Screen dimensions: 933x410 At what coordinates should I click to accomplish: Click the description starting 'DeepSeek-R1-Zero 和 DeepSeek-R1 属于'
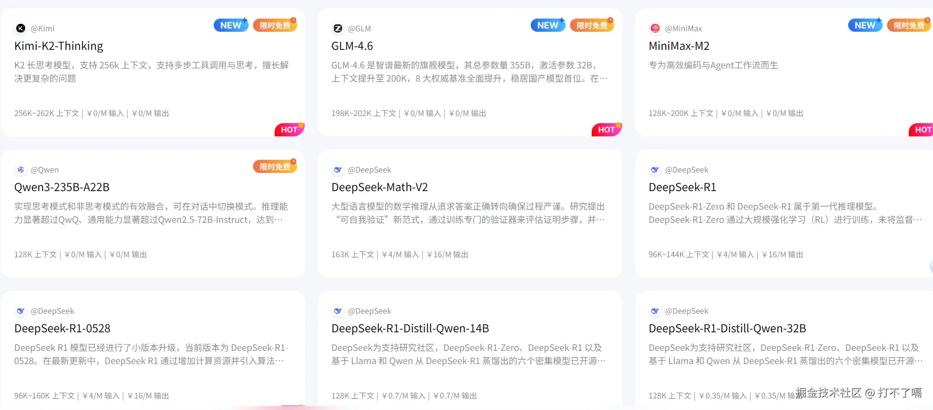point(785,213)
